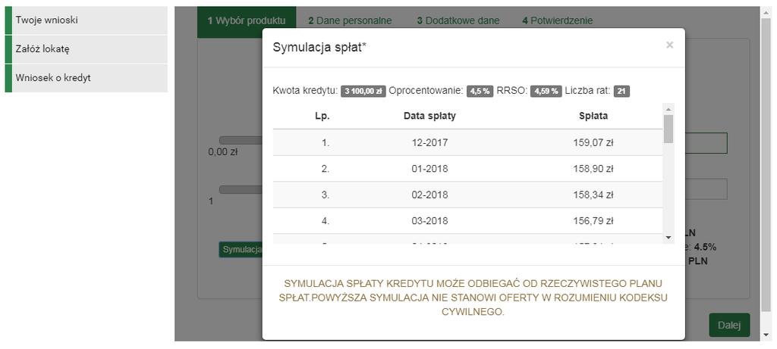Screen dimensions: 777x349
Task: Click row number 3. in table
Action: [325, 195]
